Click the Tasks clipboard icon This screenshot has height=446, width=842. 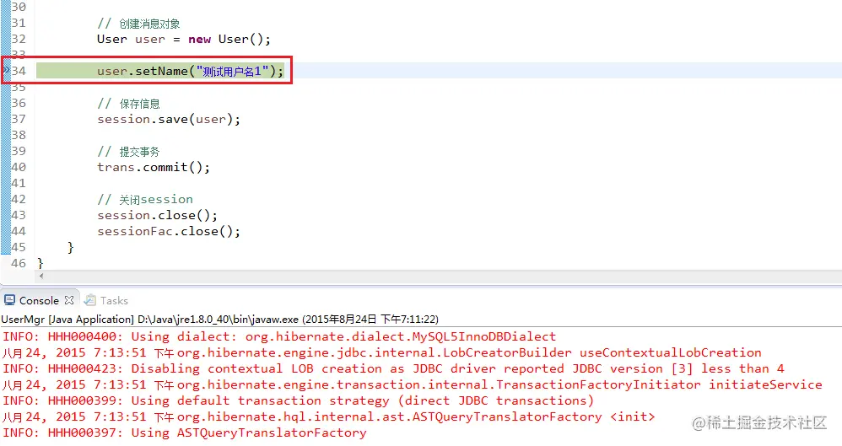click(x=90, y=300)
